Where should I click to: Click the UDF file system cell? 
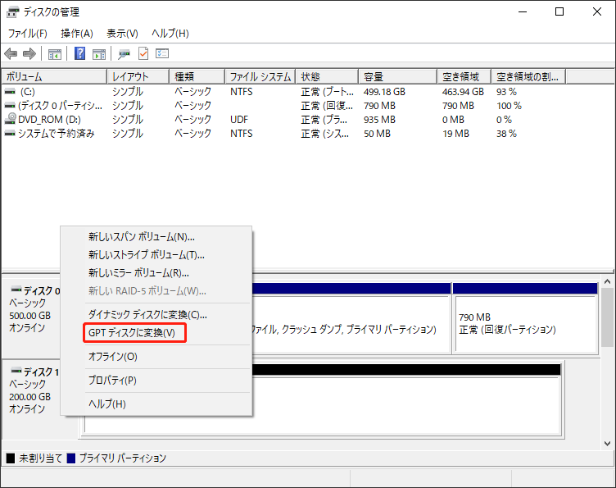[x=239, y=120]
